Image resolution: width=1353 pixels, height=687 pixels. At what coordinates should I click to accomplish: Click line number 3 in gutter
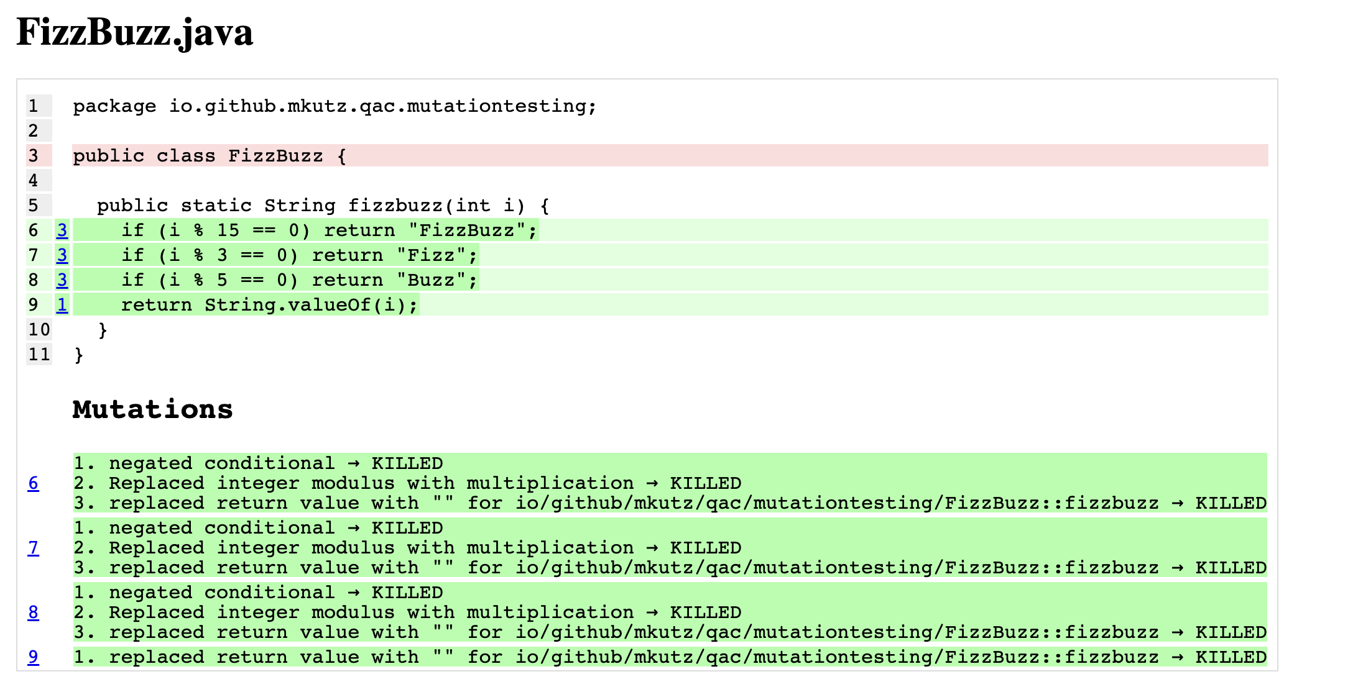click(34, 156)
